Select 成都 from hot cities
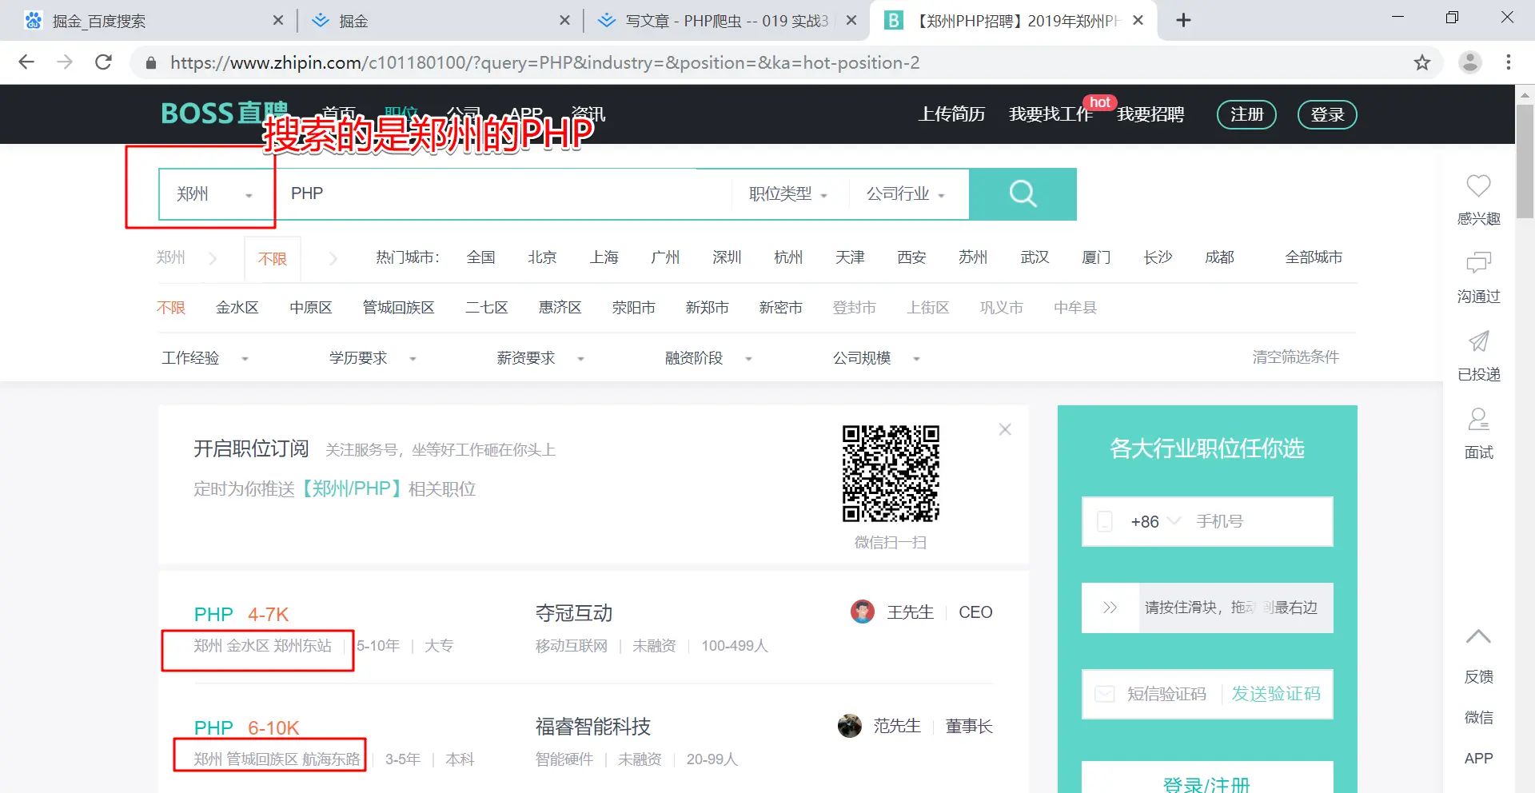This screenshot has width=1535, height=793. point(1219,257)
